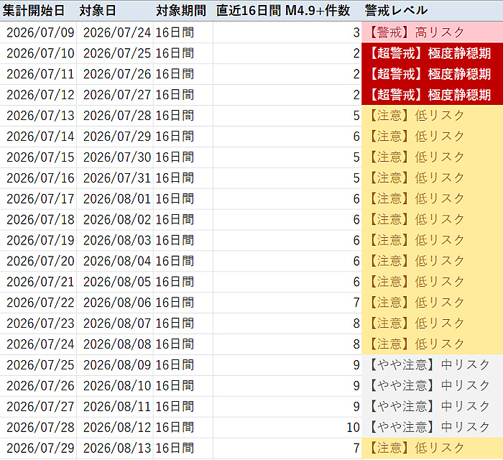The image size is (503, 460).
Task: Click target date cell 2026/08/02
Action: (x=116, y=220)
